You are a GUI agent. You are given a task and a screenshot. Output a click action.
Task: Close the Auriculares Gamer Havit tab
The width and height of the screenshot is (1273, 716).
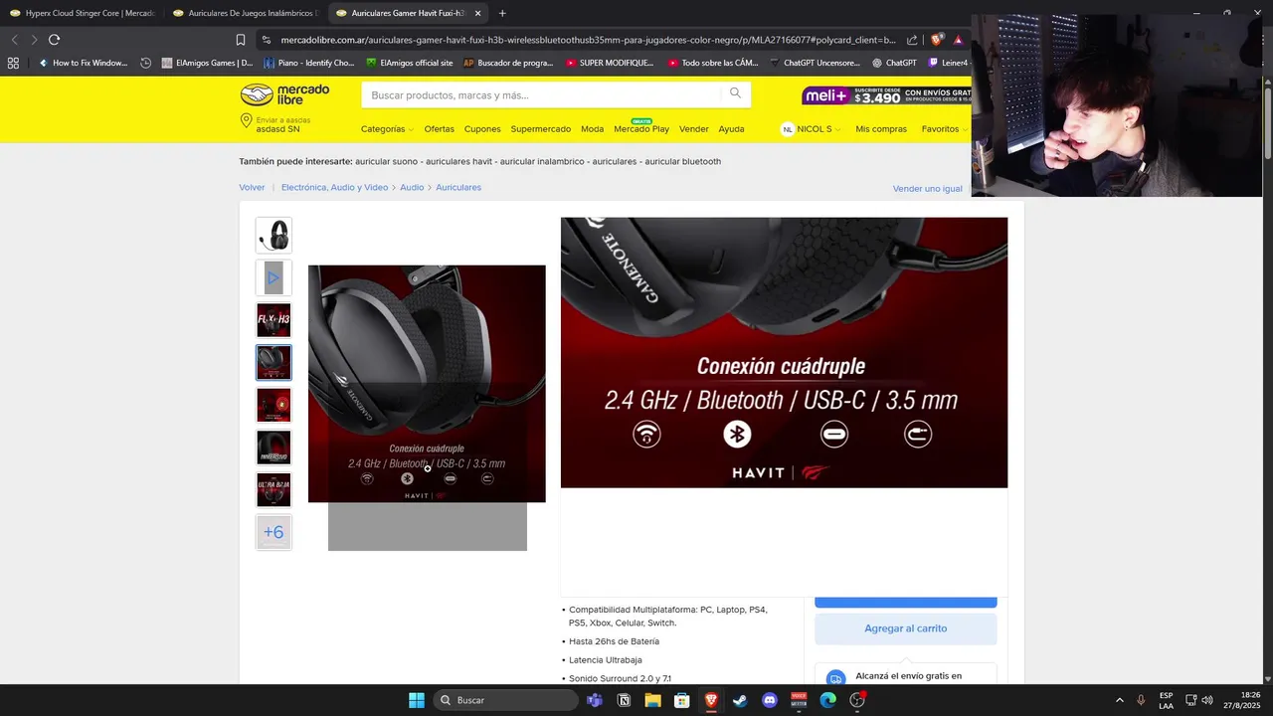click(478, 13)
